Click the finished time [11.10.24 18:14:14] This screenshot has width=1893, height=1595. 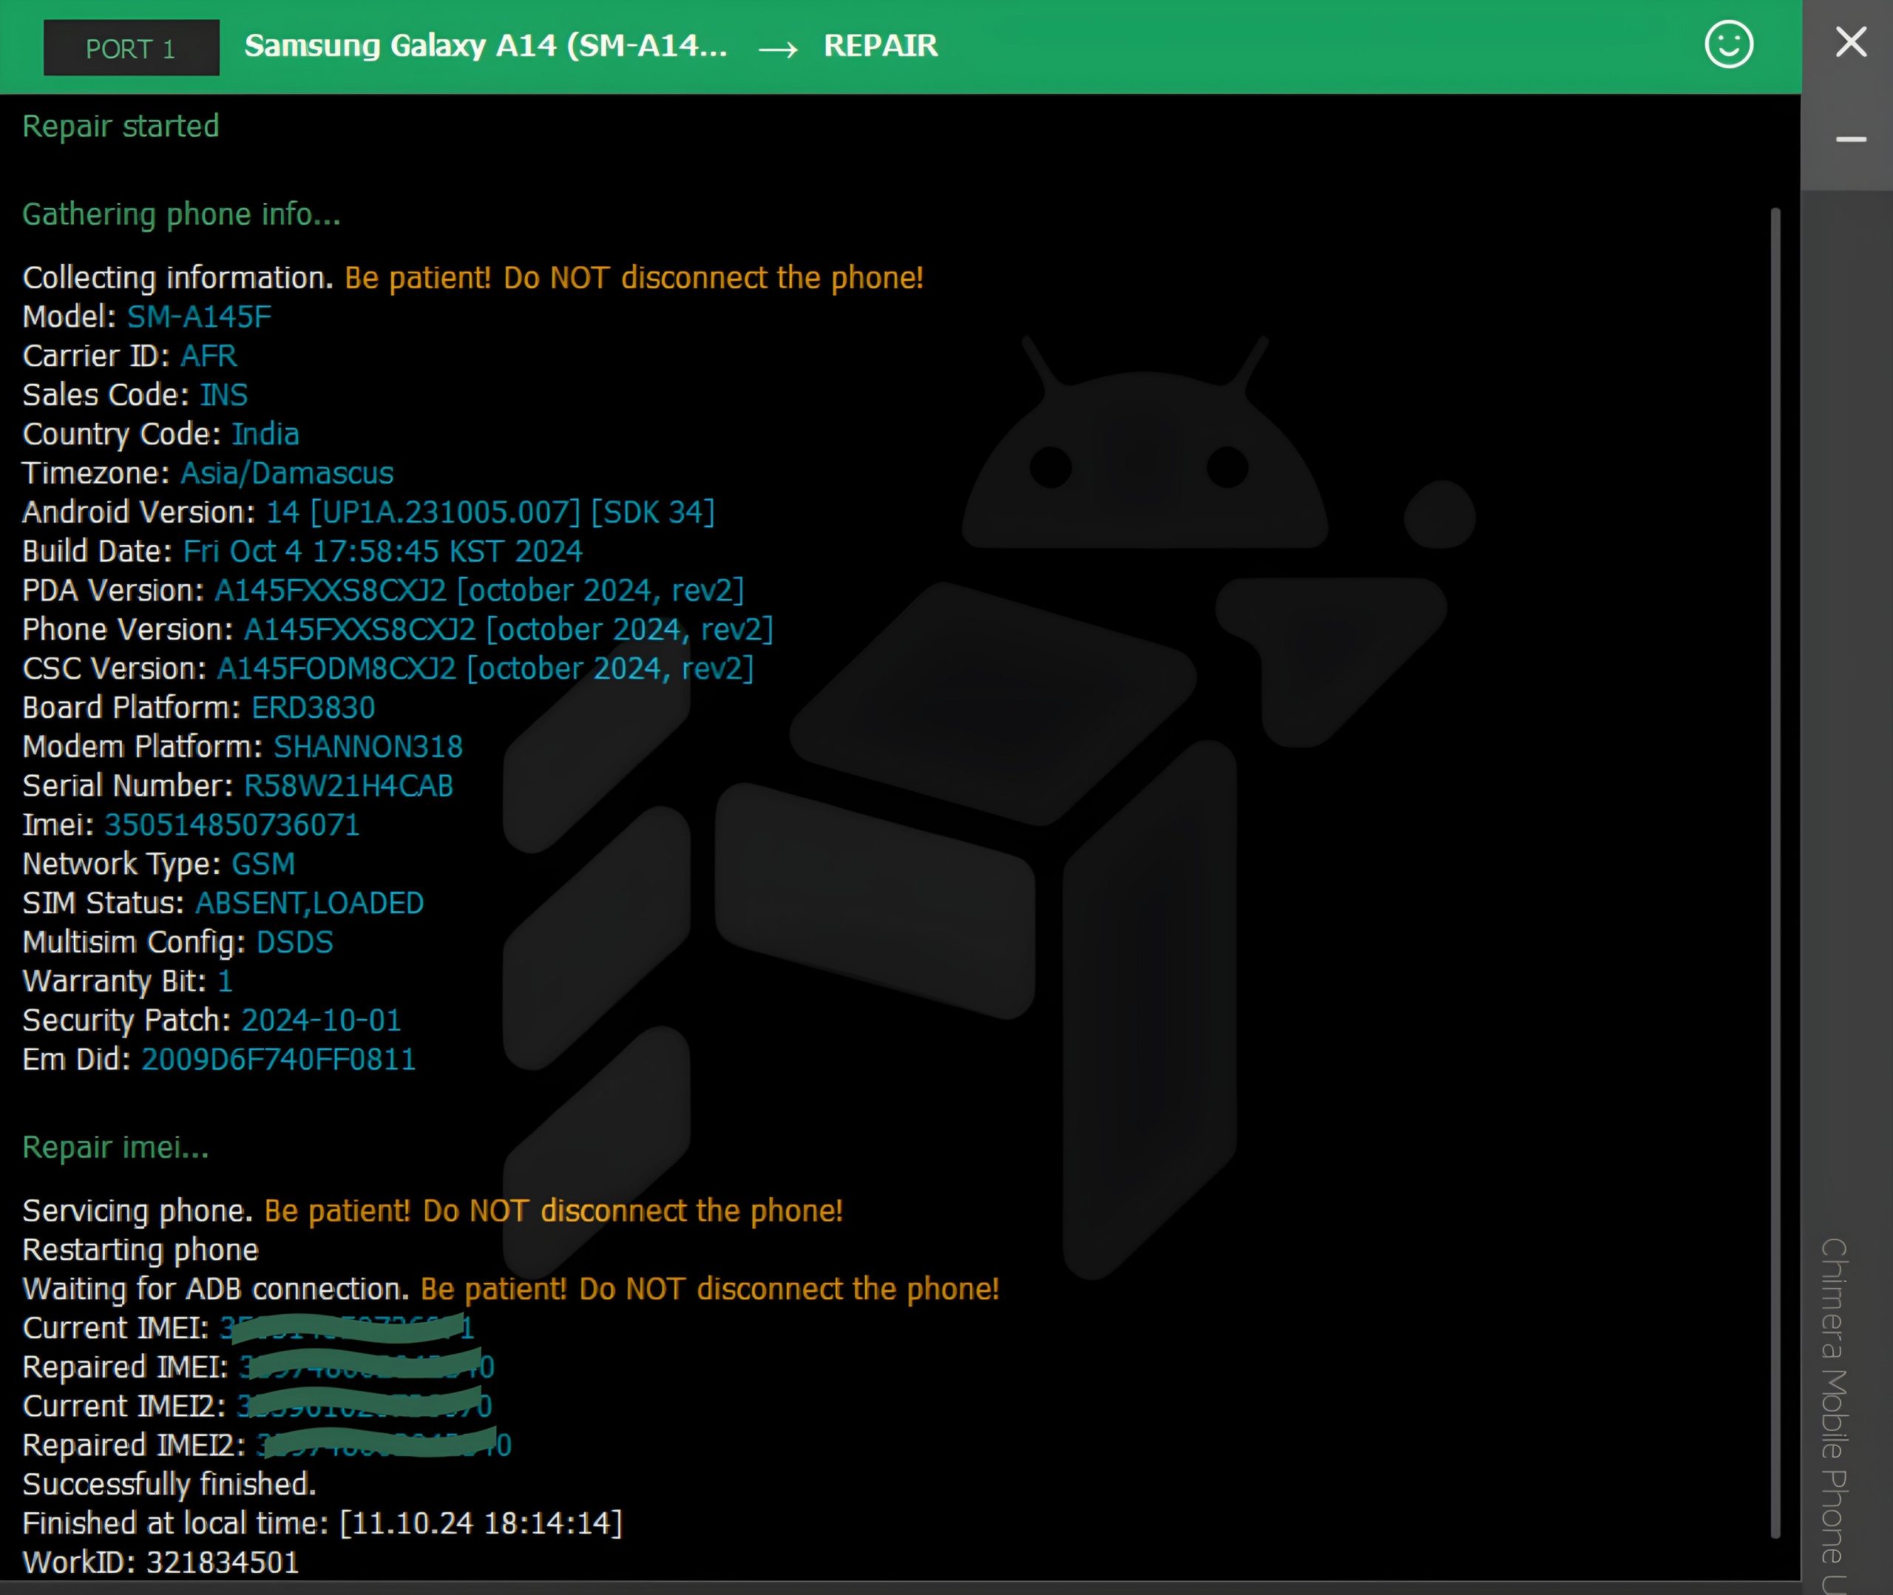click(481, 1523)
